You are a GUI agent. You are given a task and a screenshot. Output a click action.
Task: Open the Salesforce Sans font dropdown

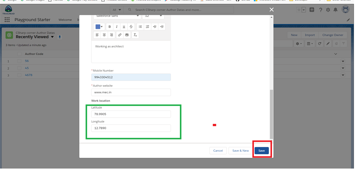[117, 16]
